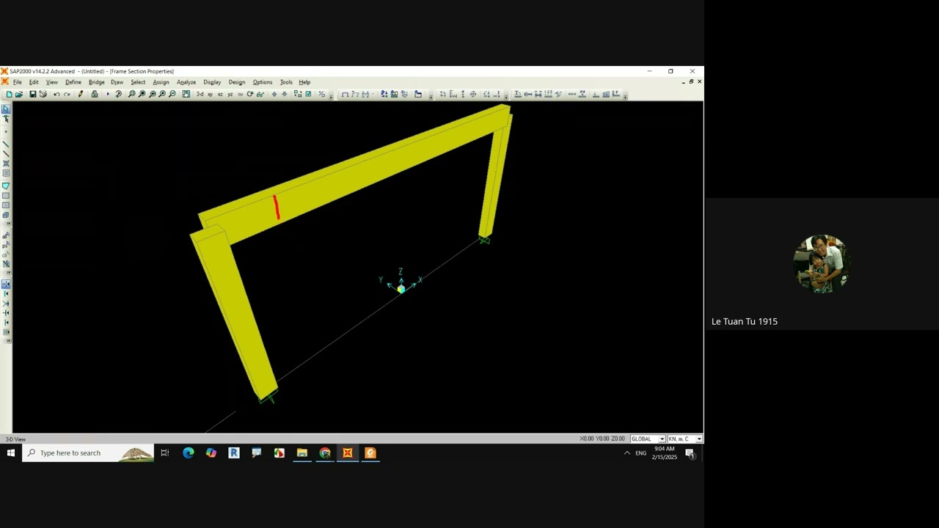Open the Bridge menu
Screen dimensions: 939x528
click(x=97, y=82)
